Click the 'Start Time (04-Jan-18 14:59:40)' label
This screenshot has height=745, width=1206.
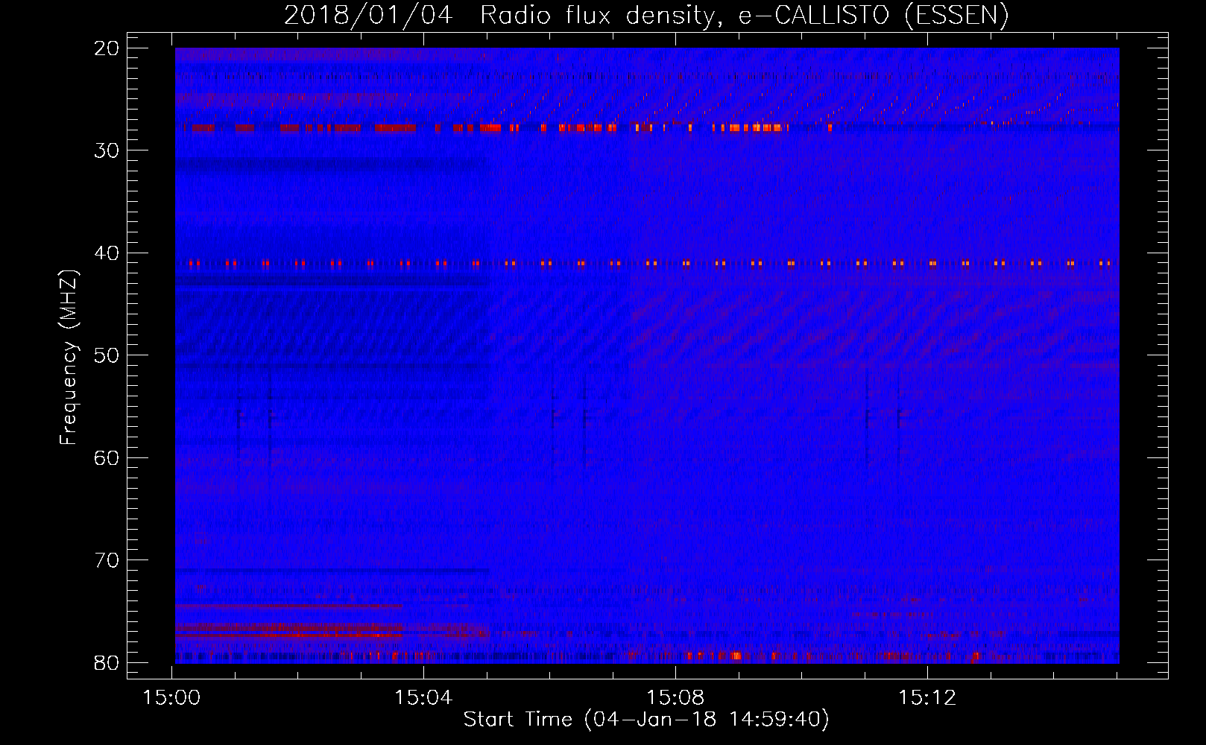pos(646,720)
